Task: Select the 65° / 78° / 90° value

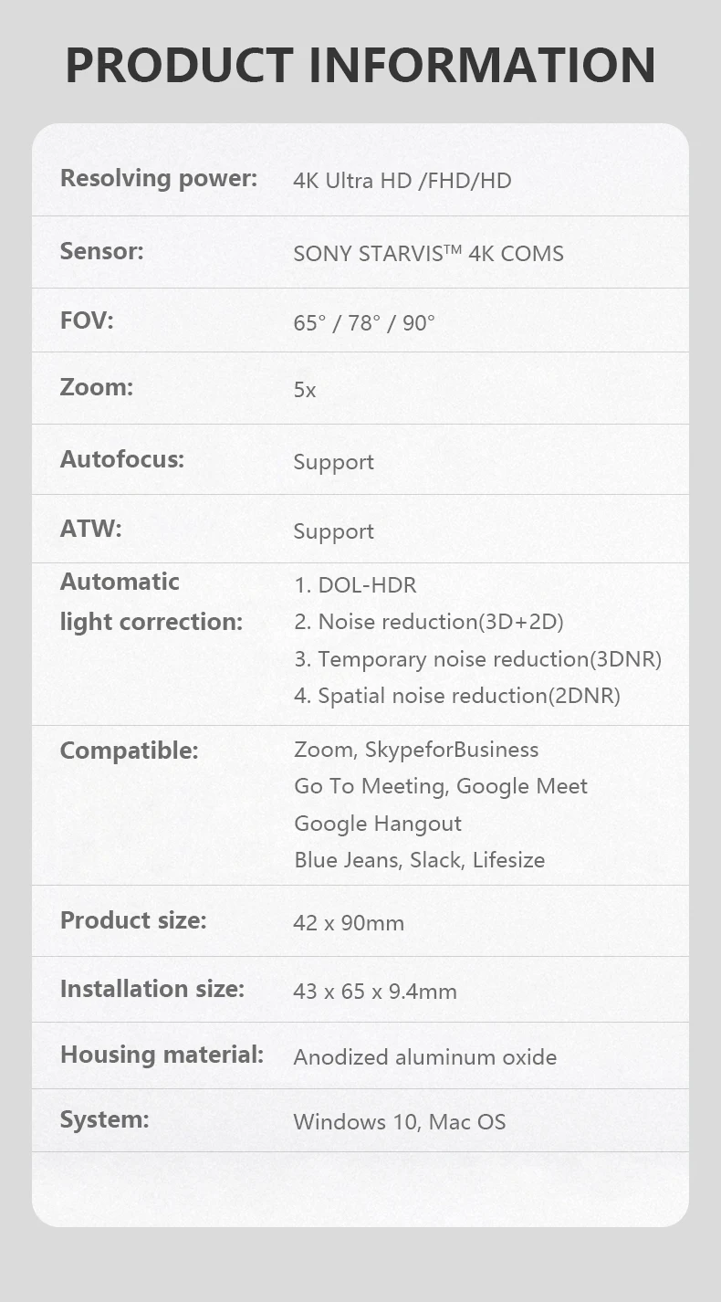Action: pos(364,323)
